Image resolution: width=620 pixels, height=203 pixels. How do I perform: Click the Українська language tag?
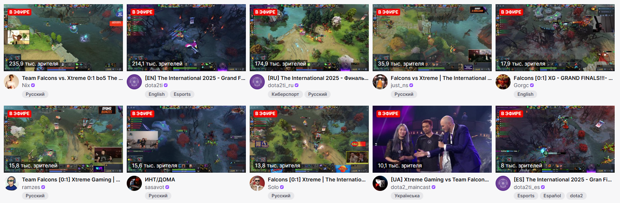tap(407, 196)
